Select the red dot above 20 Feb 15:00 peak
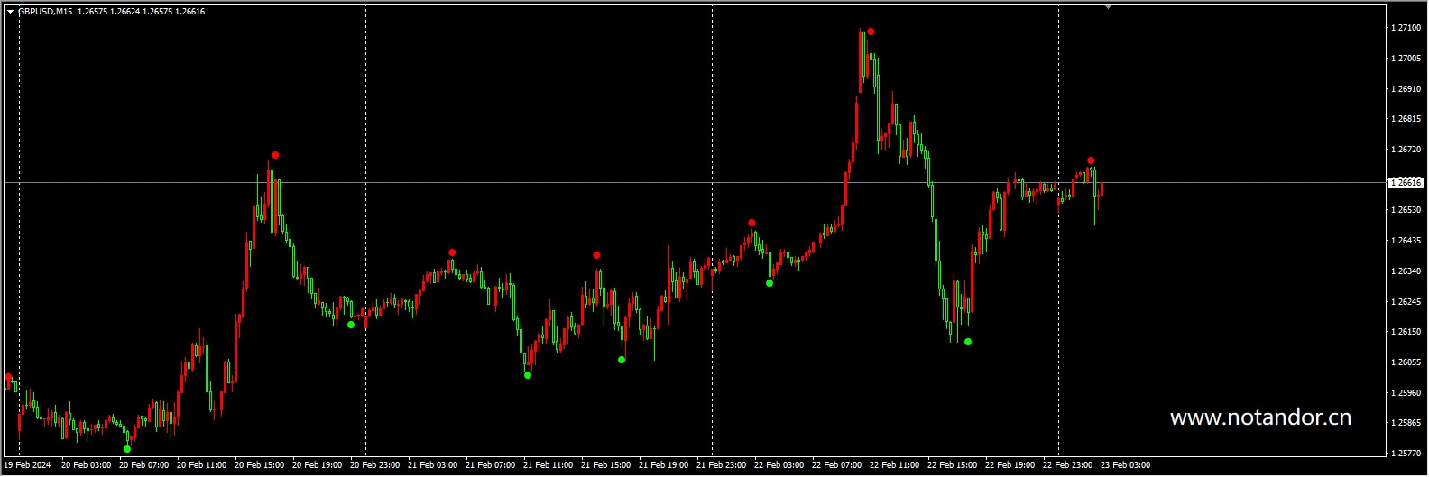Screen dimensions: 1429x477 [x=275, y=155]
